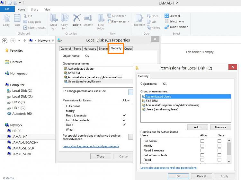The height and width of the screenshot is (180, 241).
Task: Click the Properties checkmark icon
Action: tap(139, 18)
